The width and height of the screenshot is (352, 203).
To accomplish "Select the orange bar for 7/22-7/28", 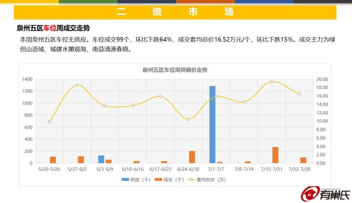I will (303, 160).
